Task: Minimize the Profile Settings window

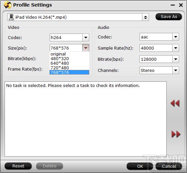Action: [173, 5]
